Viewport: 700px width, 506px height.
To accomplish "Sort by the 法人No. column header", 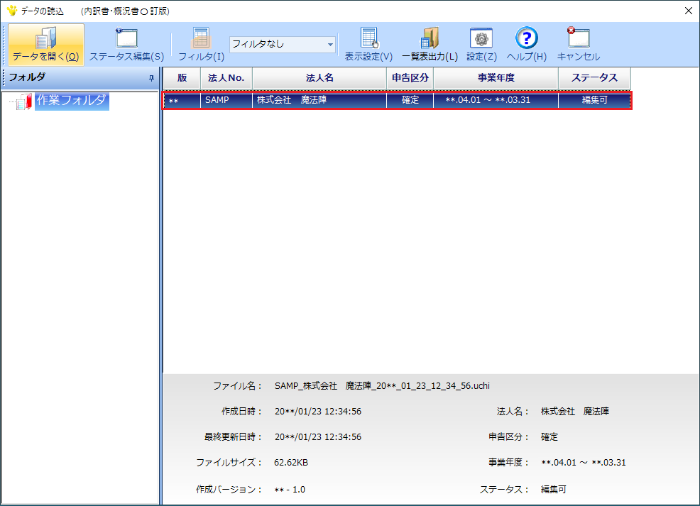I will pos(226,78).
